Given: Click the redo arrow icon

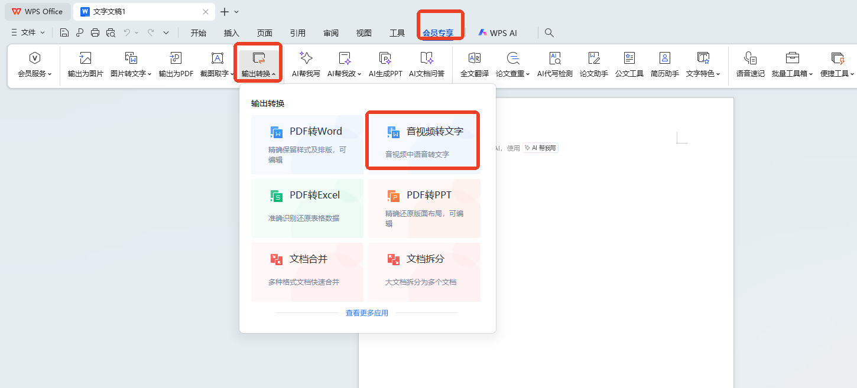Looking at the screenshot, I should [151, 33].
